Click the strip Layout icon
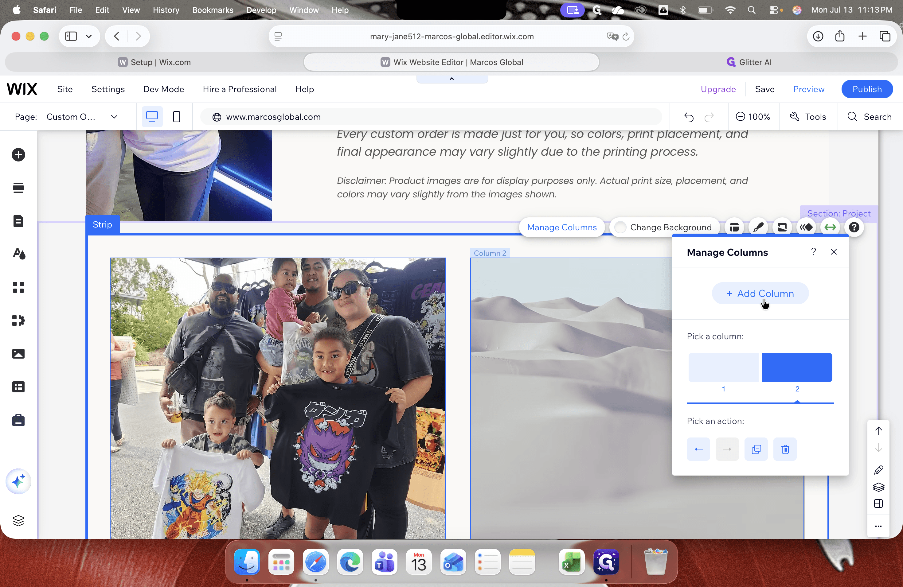The image size is (903, 587). [x=734, y=227]
